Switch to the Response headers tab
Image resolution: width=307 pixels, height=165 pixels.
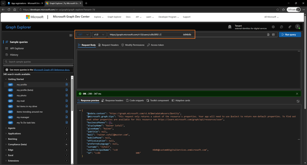click(113, 101)
